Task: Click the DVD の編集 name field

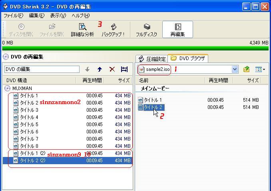Action: tap(42, 69)
